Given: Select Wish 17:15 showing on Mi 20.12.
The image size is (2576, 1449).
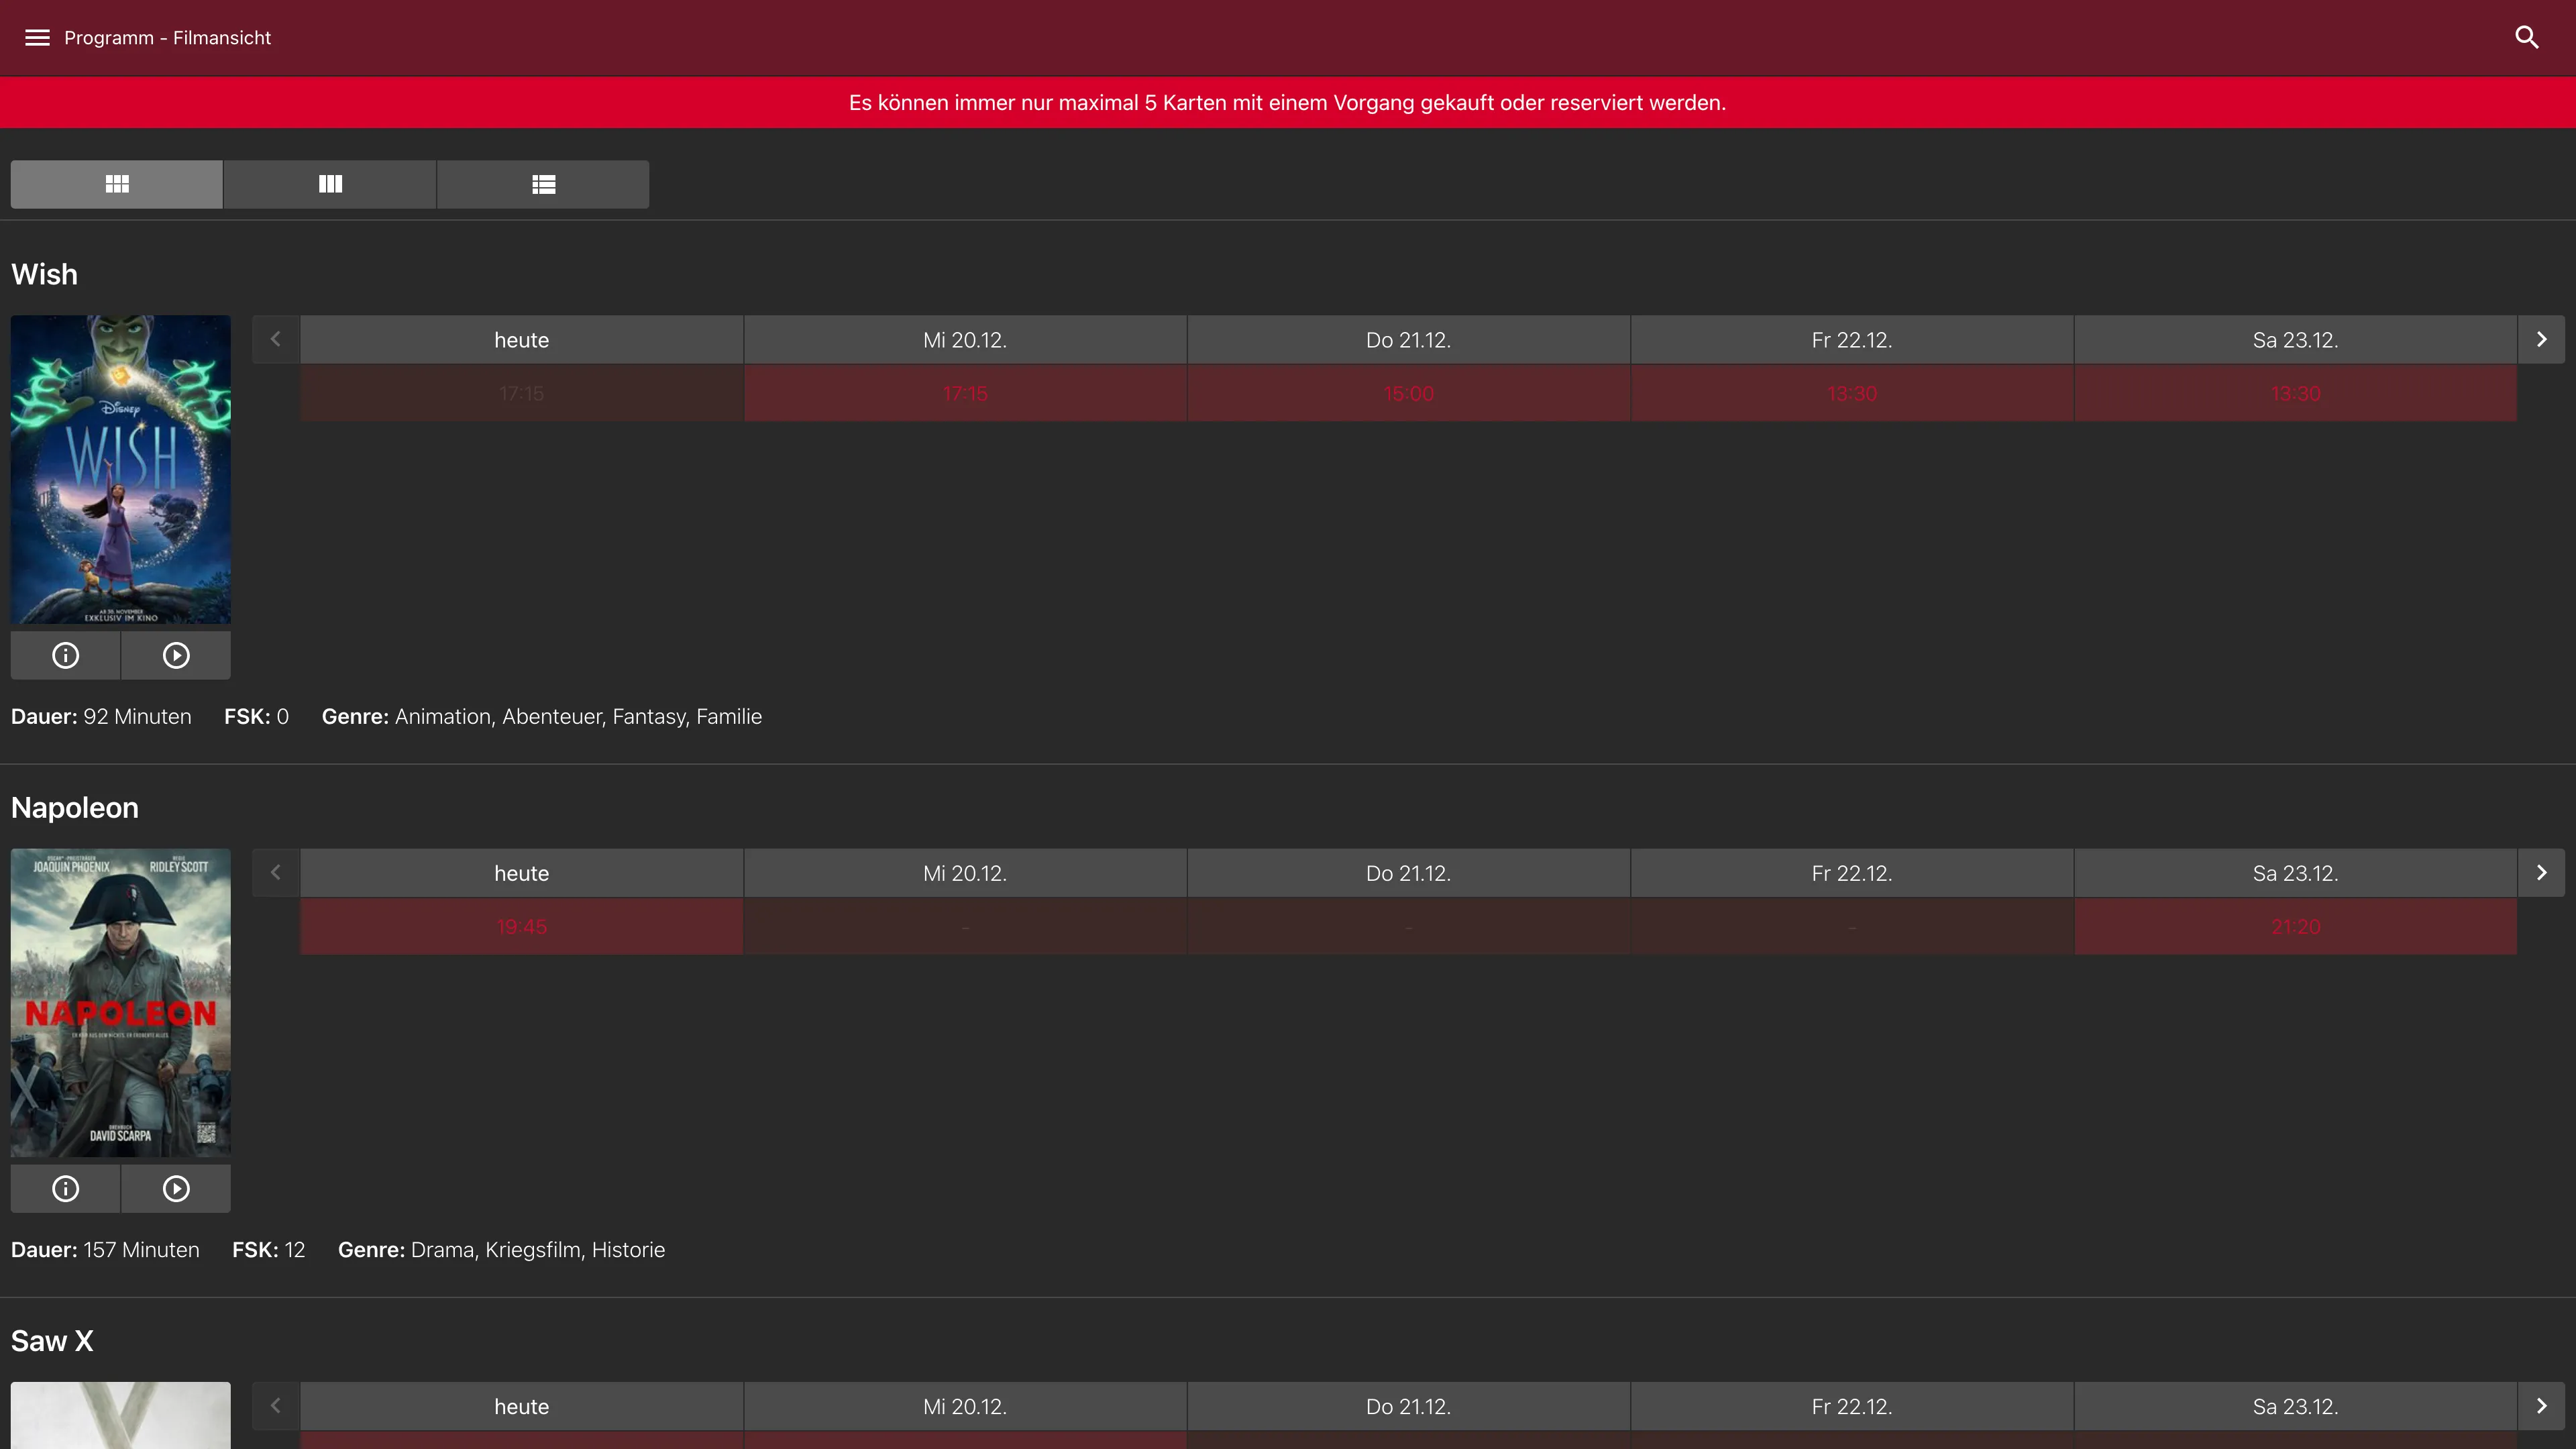Looking at the screenshot, I should 965,394.
